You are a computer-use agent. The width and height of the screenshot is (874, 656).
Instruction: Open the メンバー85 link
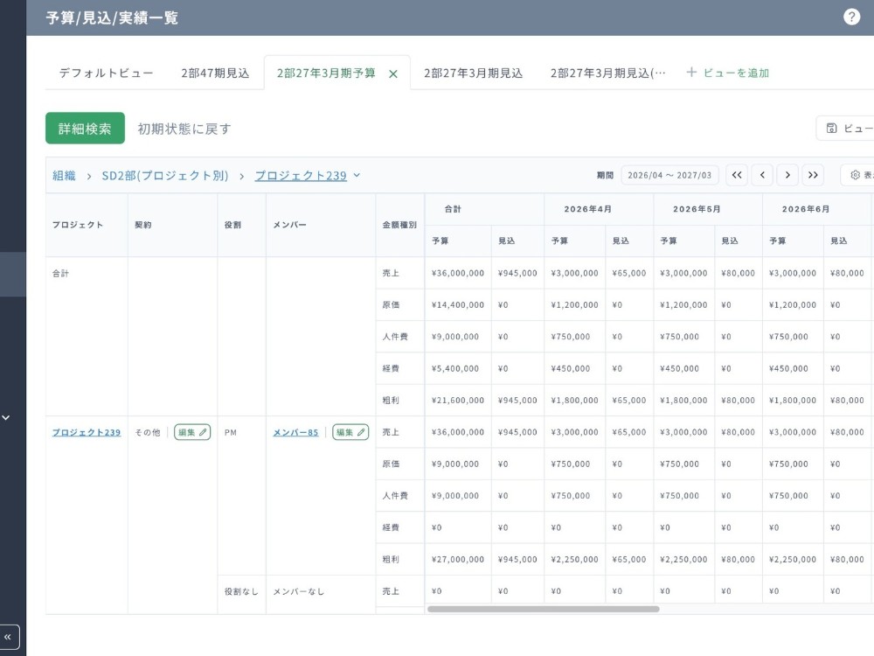pos(295,432)
